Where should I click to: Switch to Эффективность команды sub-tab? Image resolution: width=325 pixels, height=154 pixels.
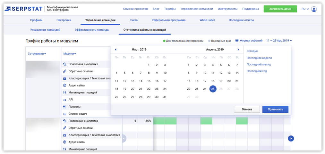[92, 30]
